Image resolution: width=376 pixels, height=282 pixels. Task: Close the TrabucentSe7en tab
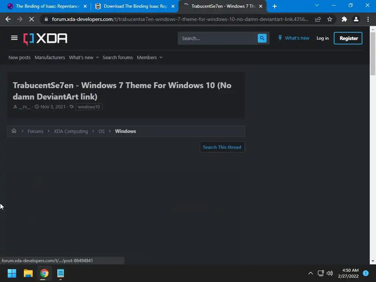261,6
